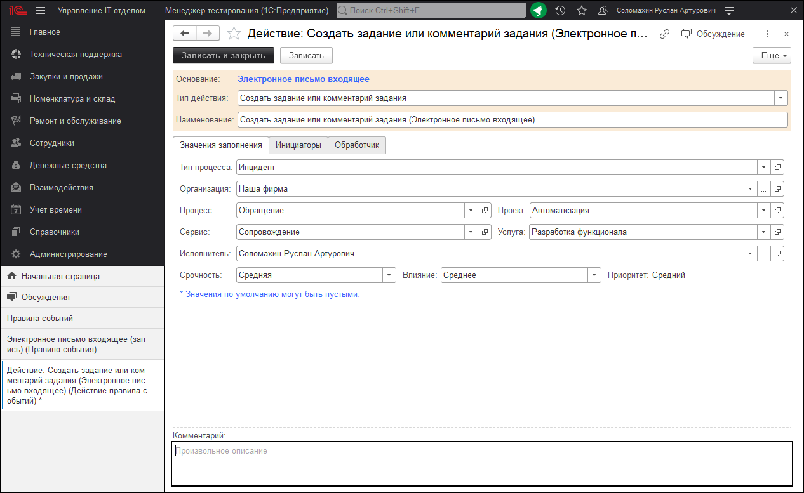This screenshot has width=804, height=493.
Task: Click inside the Комментарий text field
Action: 445,470
